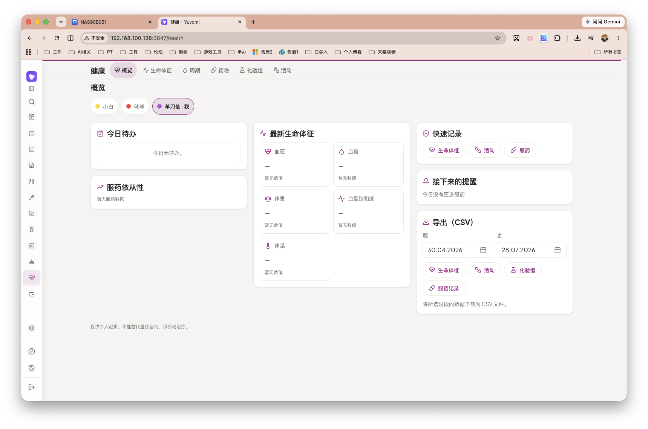
Task: Open the calendar icon in sidebar
Action: pyautogui.click(x=32, y=133)
